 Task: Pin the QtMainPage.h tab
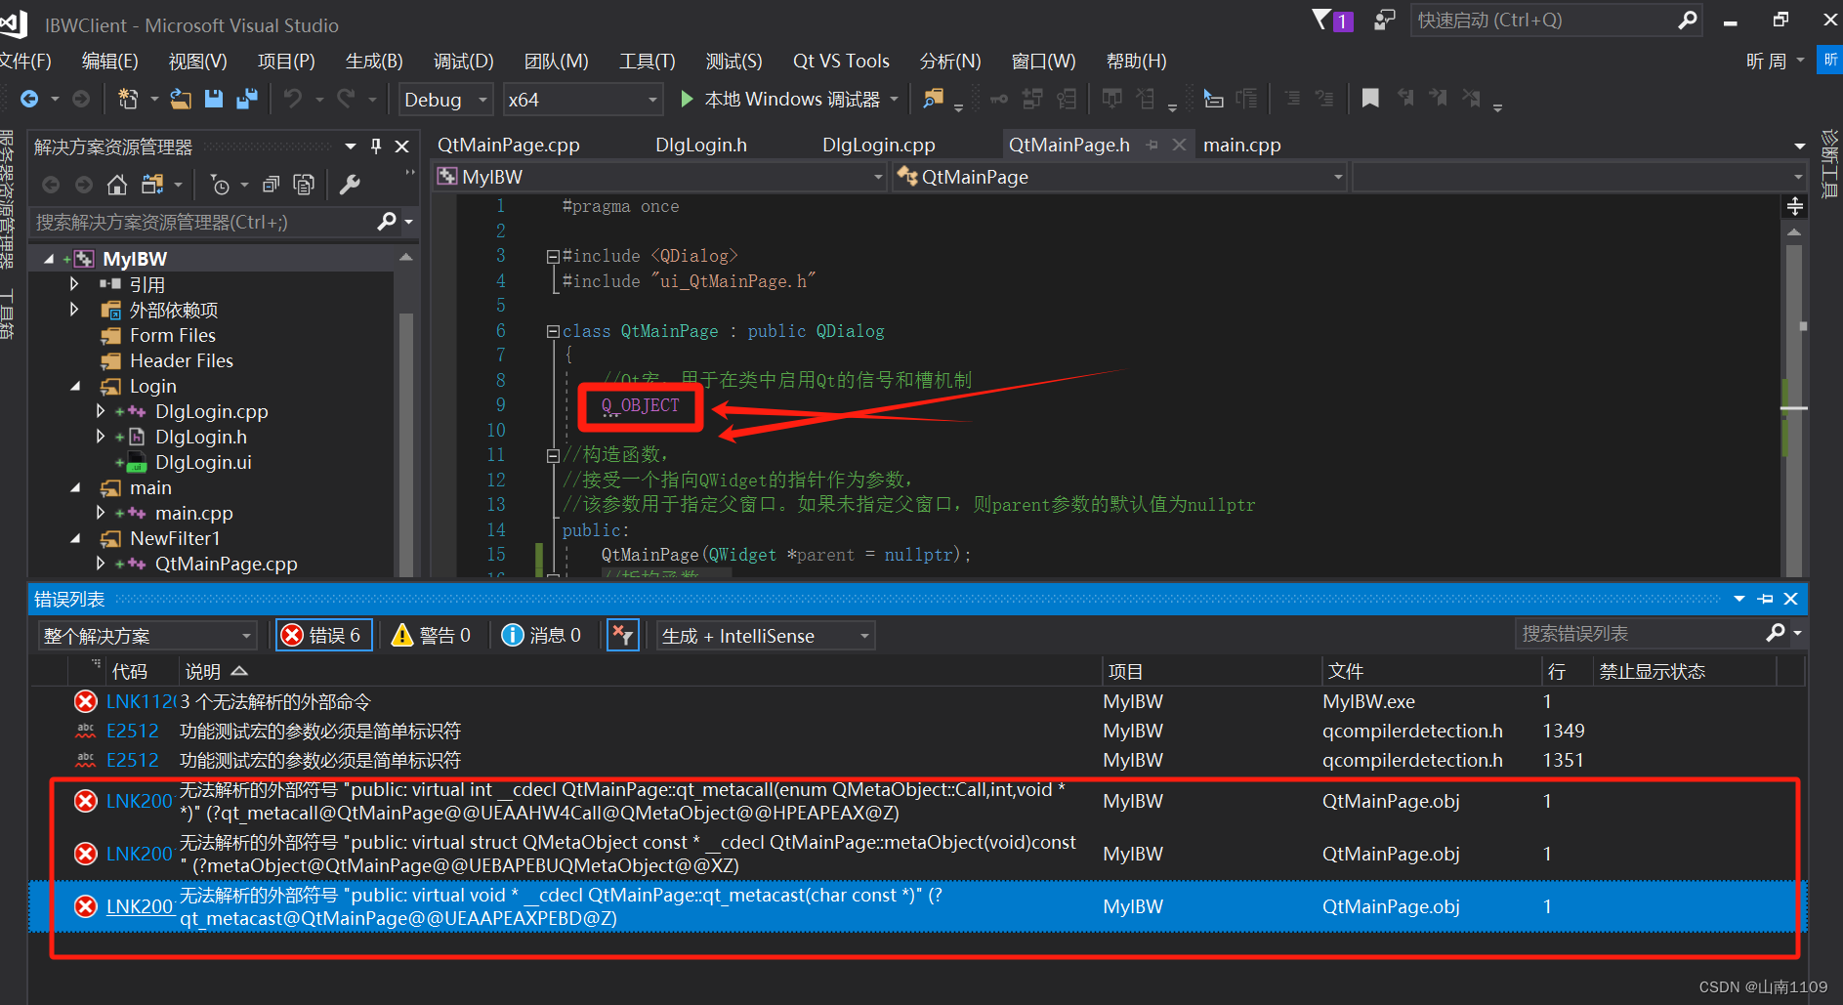coord(1152,145)
